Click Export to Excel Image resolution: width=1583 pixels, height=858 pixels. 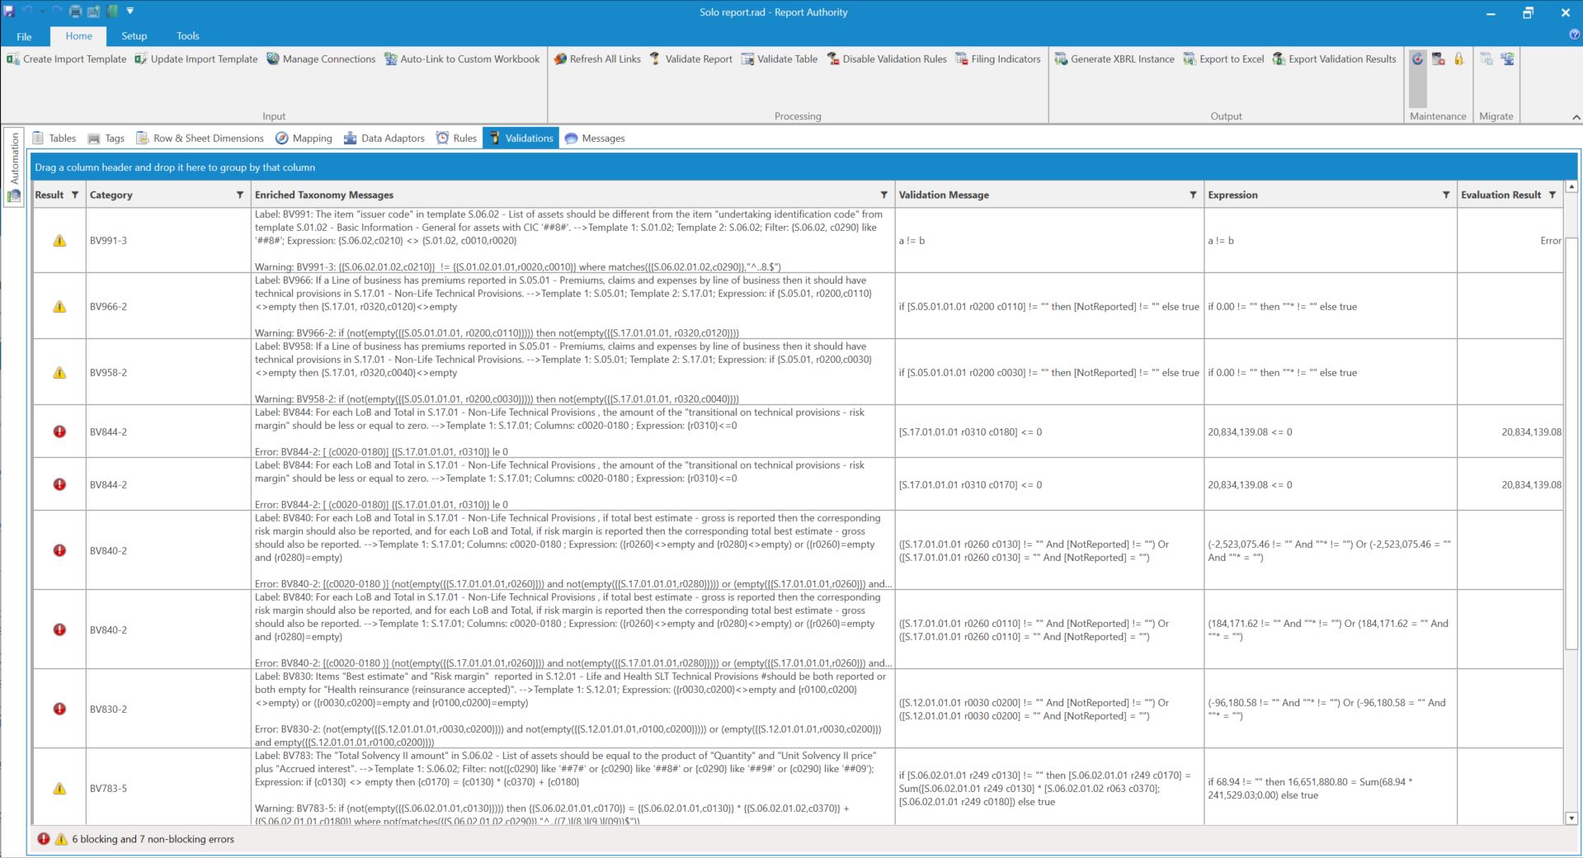tap(1223, 59)
